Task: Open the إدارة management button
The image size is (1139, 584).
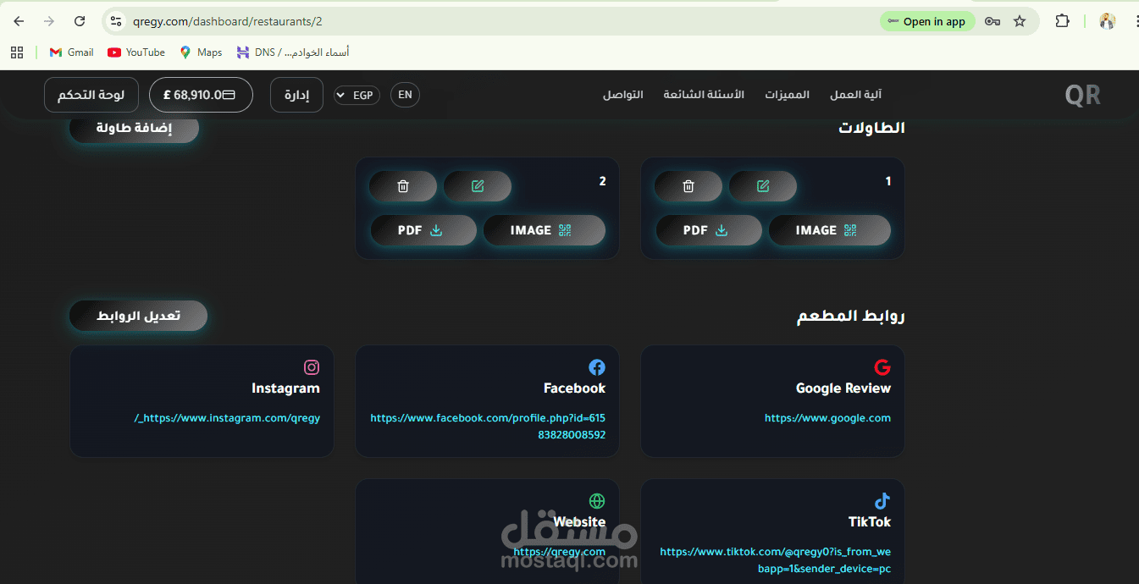Action: click(x=296, y=95)
